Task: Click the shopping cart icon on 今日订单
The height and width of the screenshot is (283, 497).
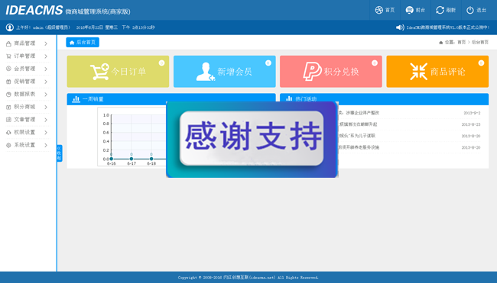Action: tap(99, 72)
